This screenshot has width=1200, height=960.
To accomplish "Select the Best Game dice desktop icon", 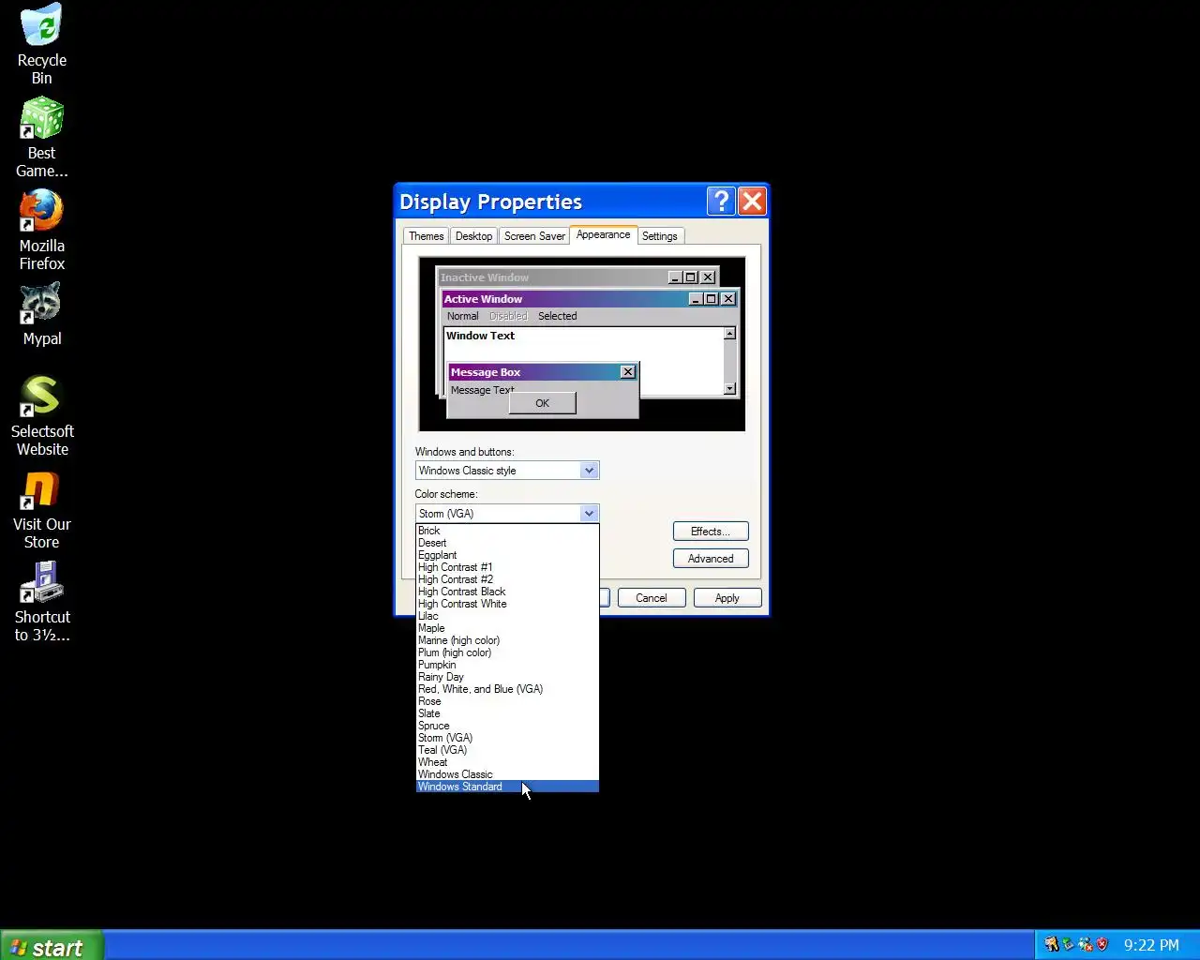I will point(41,137).
